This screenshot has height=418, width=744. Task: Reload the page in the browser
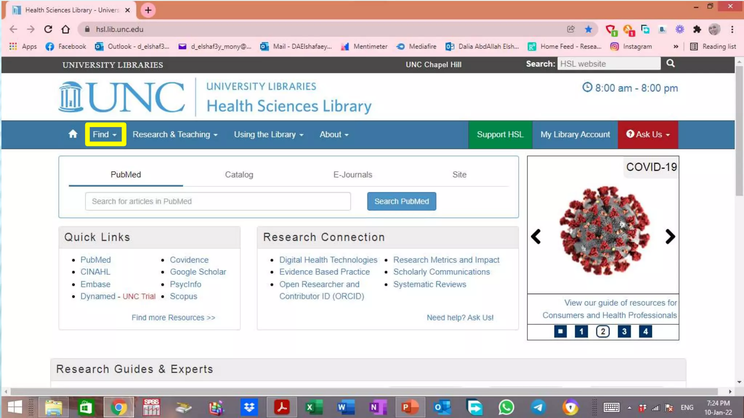pyautogui.click(x=48, y=29)
